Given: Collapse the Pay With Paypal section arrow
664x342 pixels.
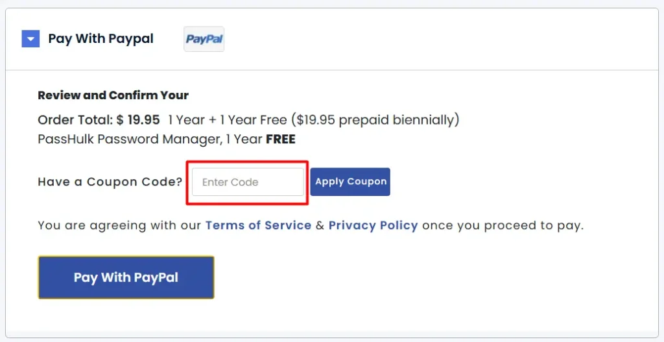Looking at the screenshot, I should click(x=30, y=39).
